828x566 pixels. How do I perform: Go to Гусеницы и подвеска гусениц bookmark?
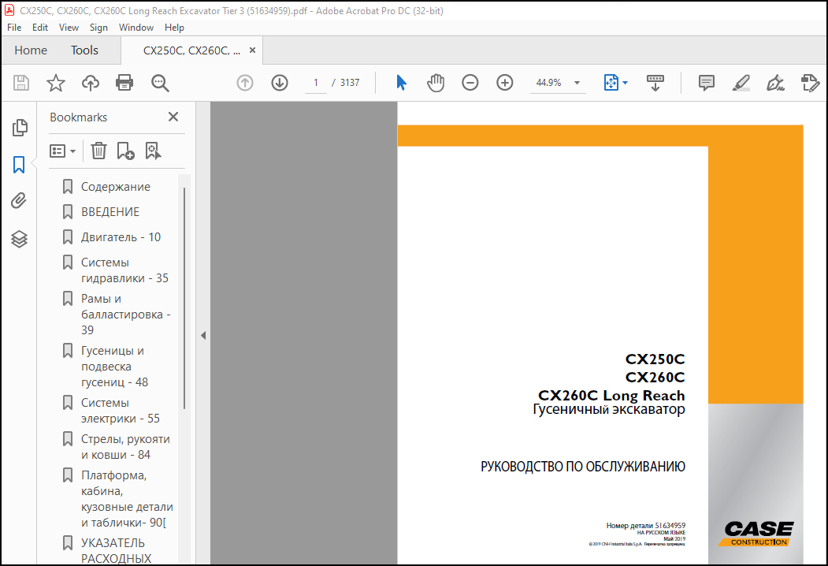[114, 367]
